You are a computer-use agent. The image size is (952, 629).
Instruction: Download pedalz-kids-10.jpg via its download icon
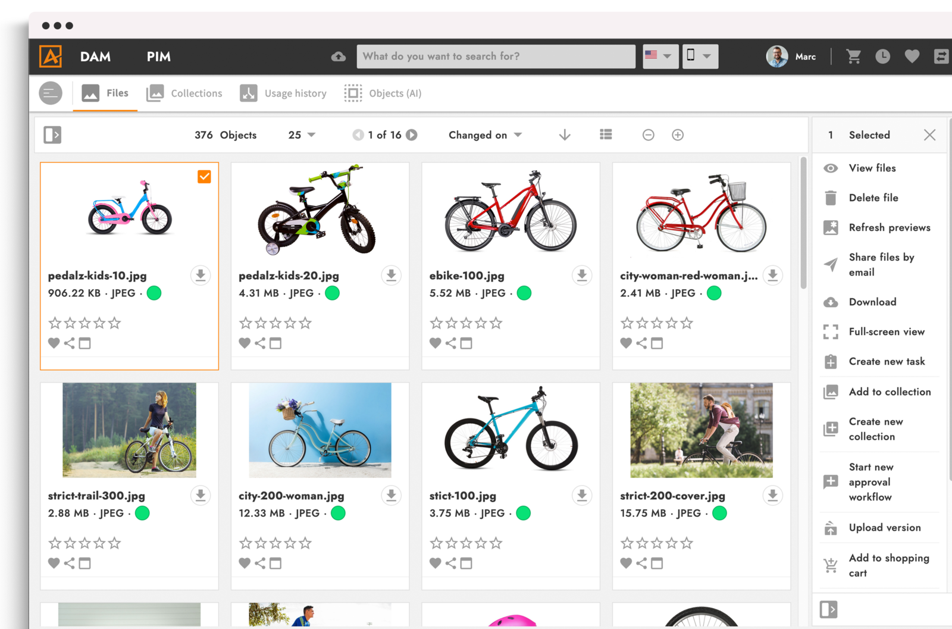[x=201, y=276]
